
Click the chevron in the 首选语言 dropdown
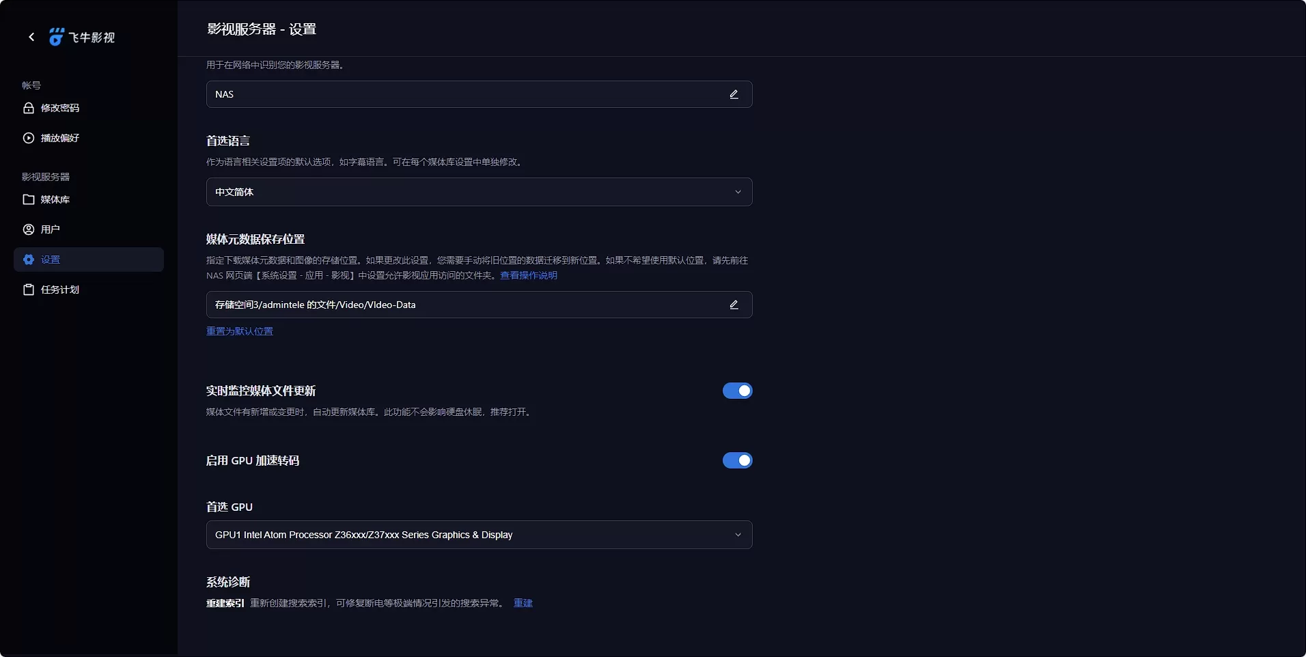pos(738,192)
